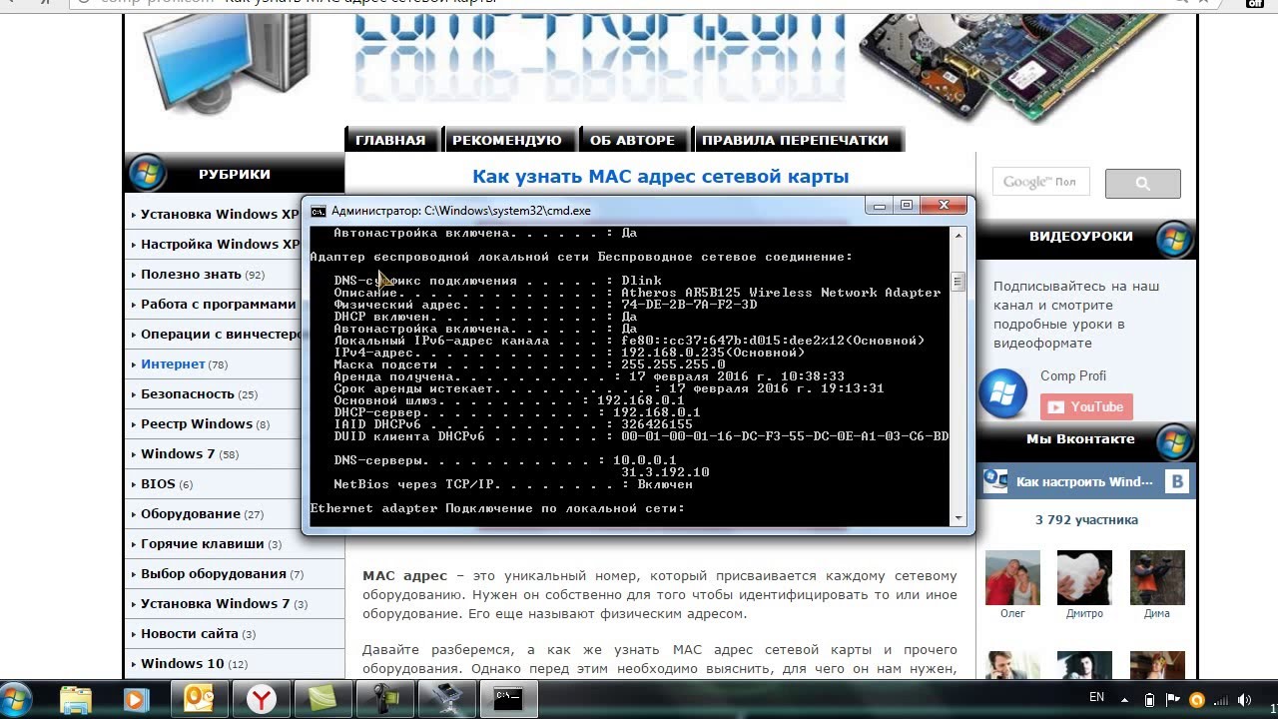Image resolution: width=1278 pixels, height=719 pixels.
Task: Open the Outlook taskbar icon
Action: [199, 700]
